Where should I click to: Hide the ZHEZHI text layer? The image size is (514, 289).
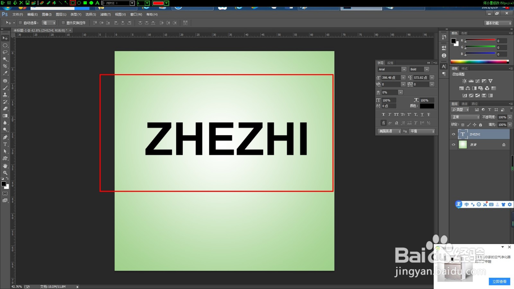pos(454,135)
